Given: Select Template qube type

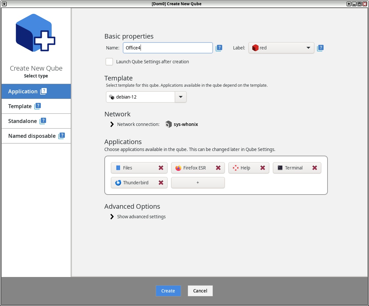Looking at the screenshot, I should pos(36,106).
